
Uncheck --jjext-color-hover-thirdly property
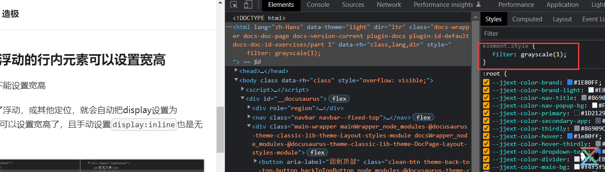click(486, 144)
